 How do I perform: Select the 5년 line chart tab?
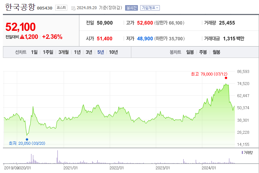click(x=101, y=52)
